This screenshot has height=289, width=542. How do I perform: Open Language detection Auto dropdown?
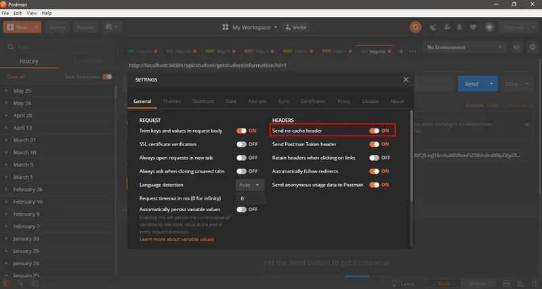[x=250, y=185]
